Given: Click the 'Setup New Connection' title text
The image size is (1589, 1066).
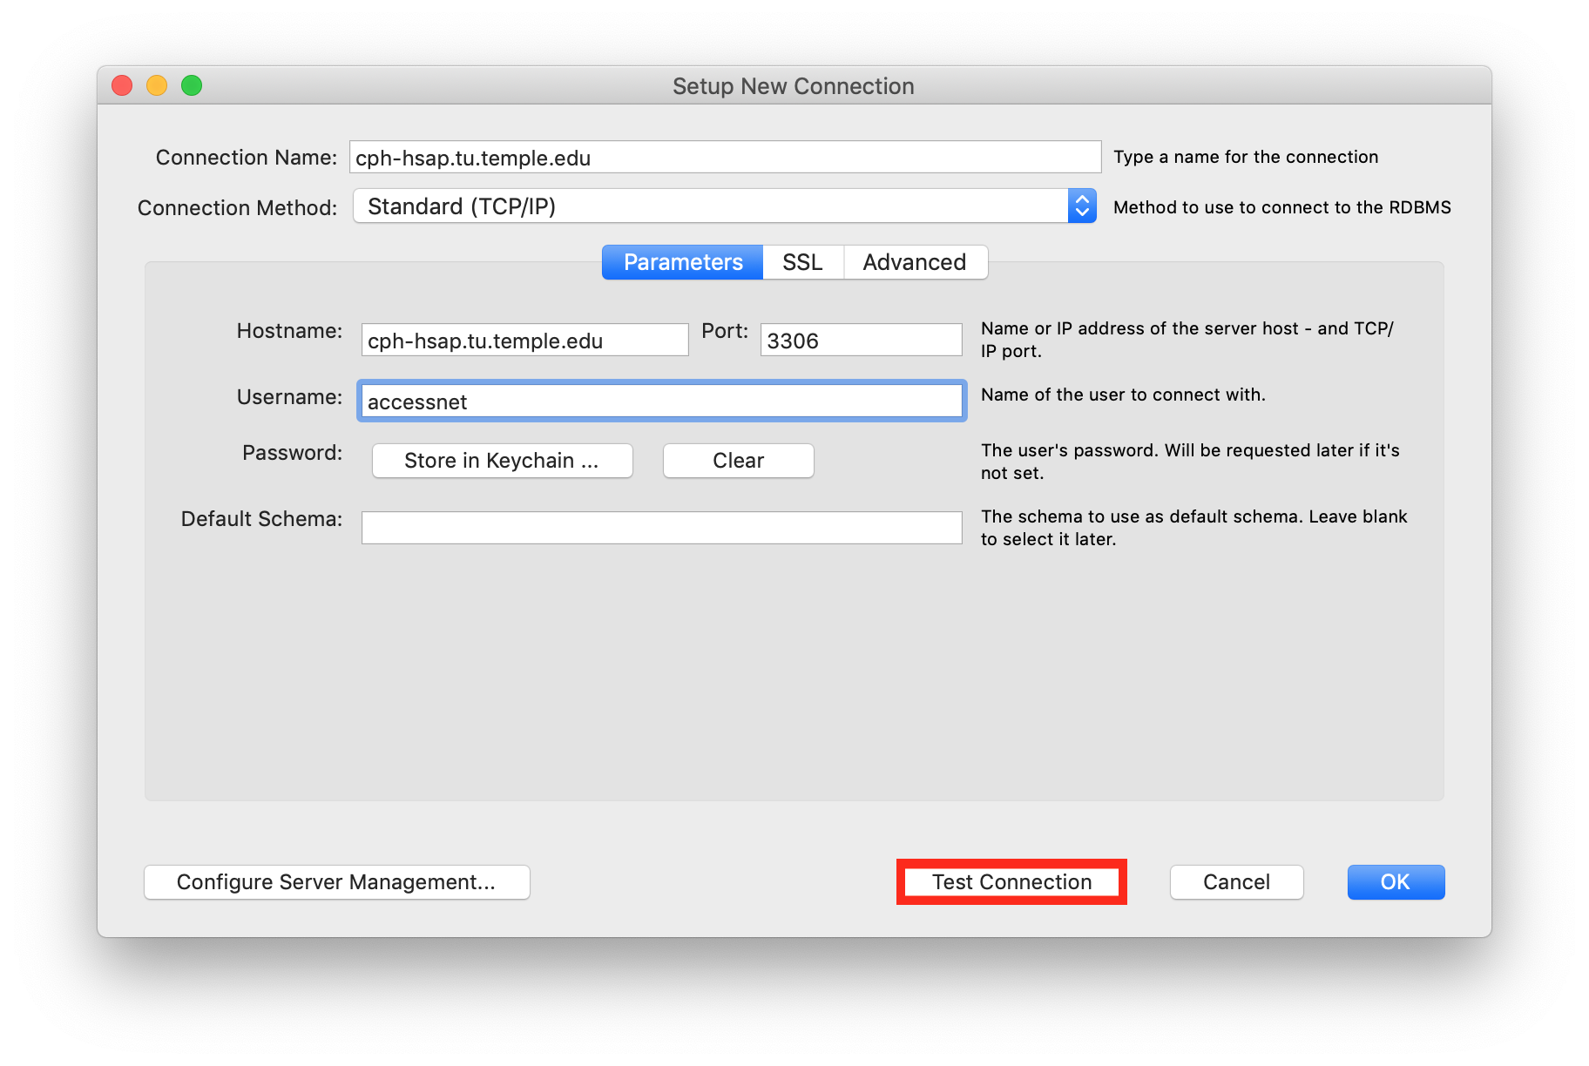Looking at the screenshot, I should [x=793, y=86].
